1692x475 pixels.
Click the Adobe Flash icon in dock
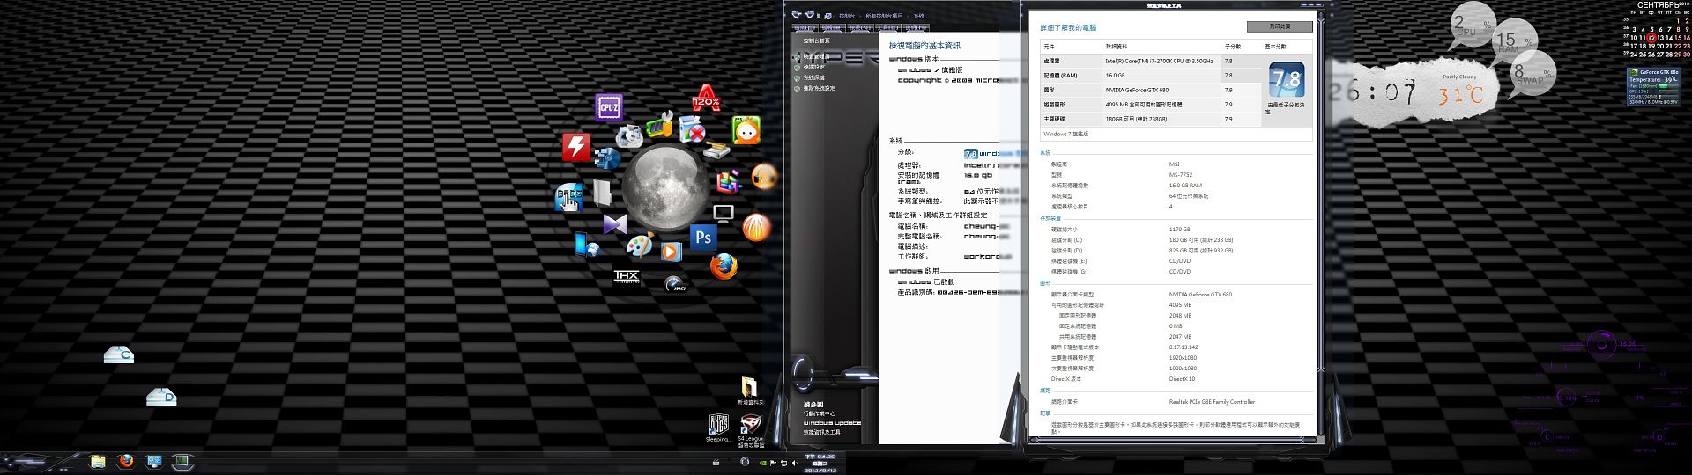click(x=576, y=147)
